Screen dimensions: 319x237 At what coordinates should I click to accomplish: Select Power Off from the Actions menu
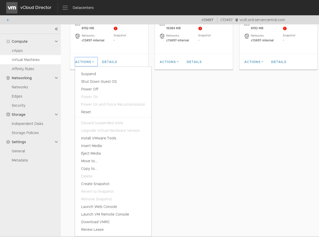(x=89, y=89)
